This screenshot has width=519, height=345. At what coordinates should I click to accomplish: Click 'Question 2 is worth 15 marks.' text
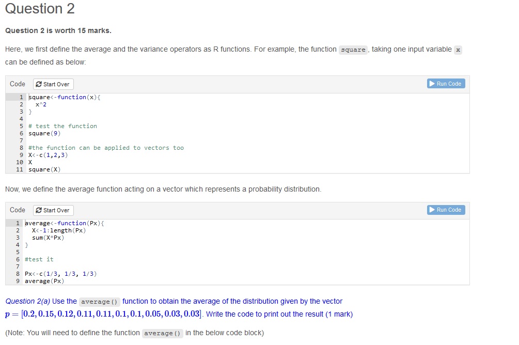(58, 30)
